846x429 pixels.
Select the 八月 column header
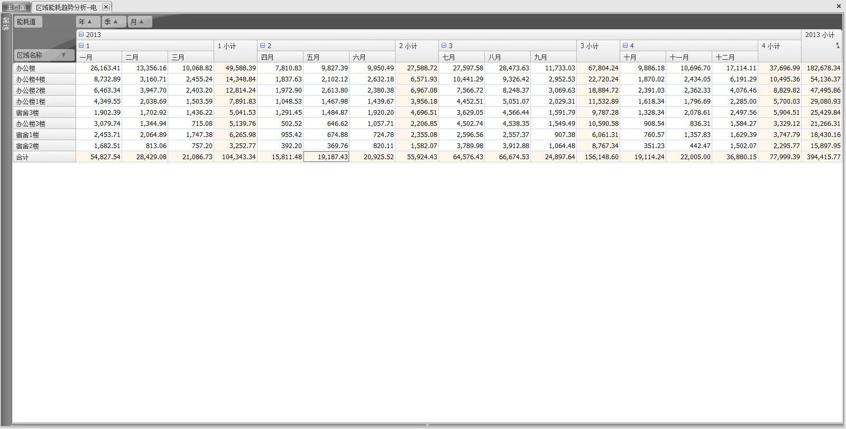[508, 57]
